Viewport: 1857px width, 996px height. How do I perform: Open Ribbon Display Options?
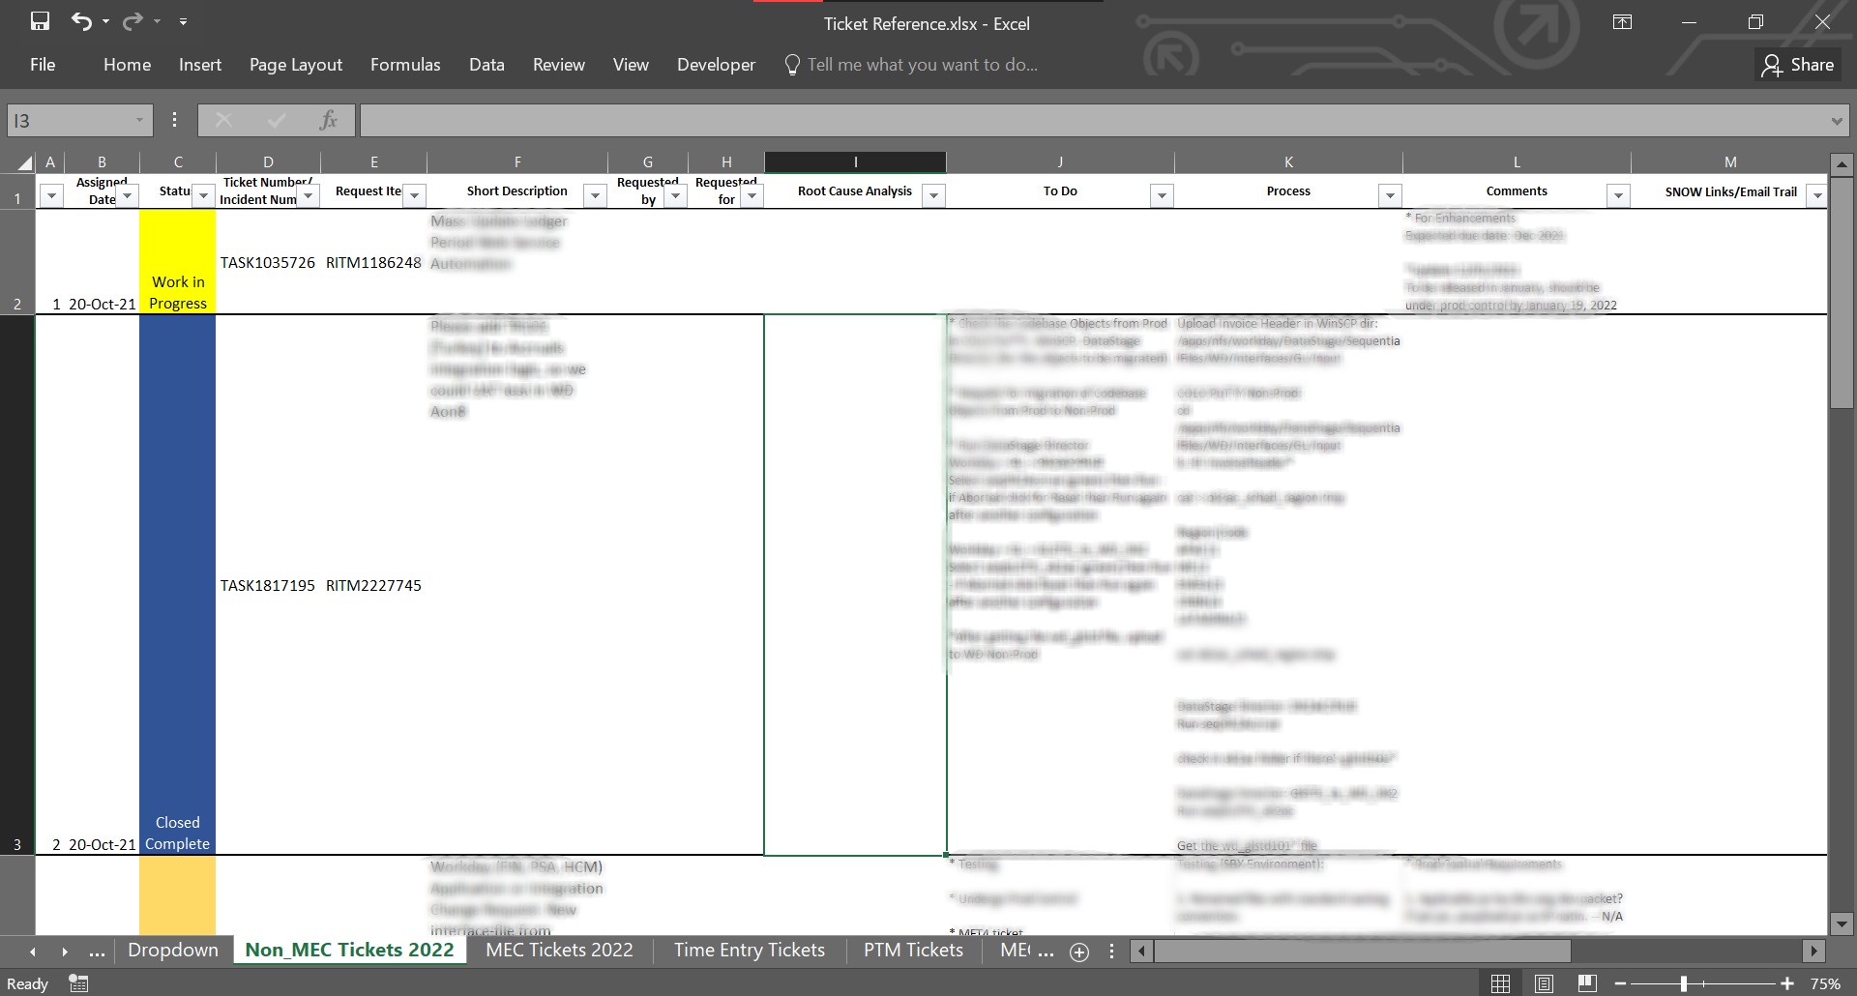pos(1623,22)
